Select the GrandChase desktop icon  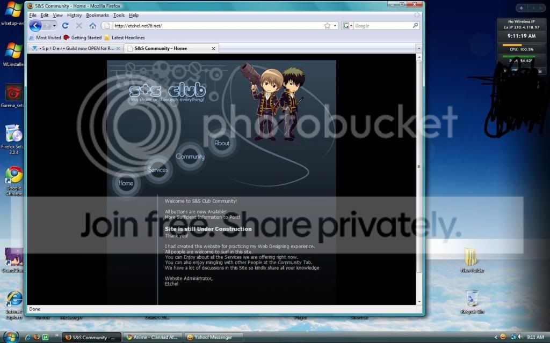click(13, 260)
